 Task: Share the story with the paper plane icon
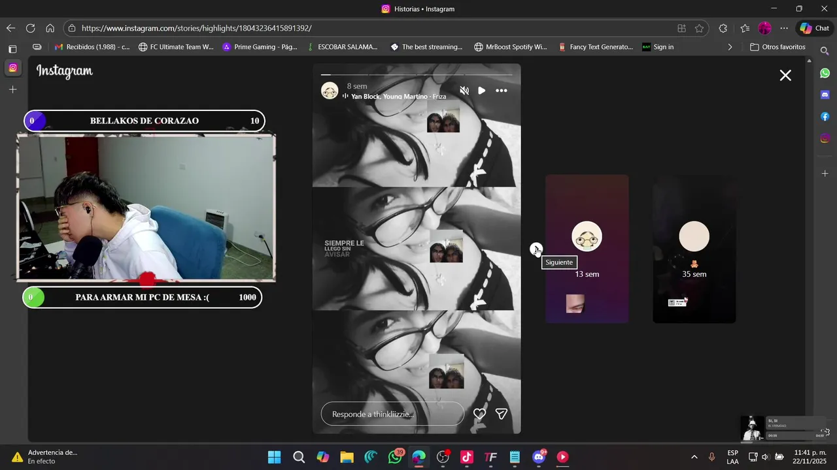click(x=502, y=414)
